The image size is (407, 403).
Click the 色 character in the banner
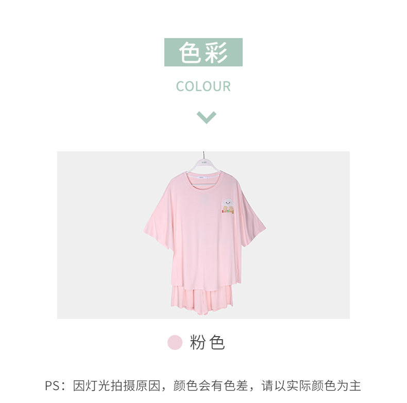[x=190, y=52]
